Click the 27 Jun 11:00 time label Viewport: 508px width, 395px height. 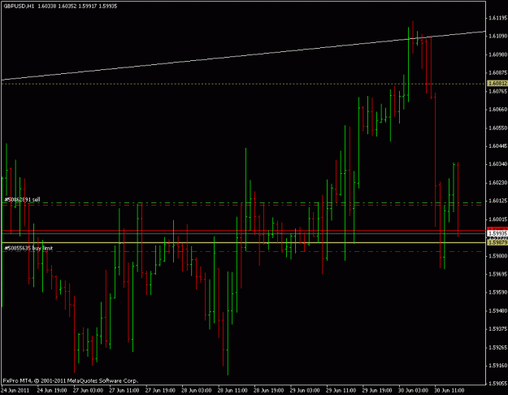pos(124,390)
